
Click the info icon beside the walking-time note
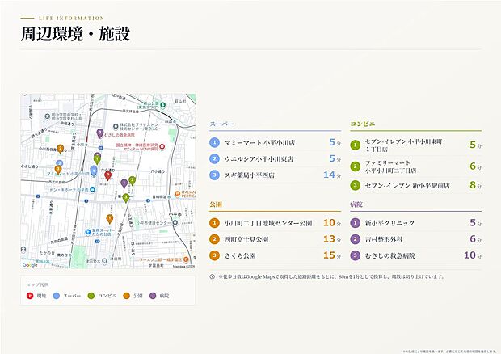point(212,276)
